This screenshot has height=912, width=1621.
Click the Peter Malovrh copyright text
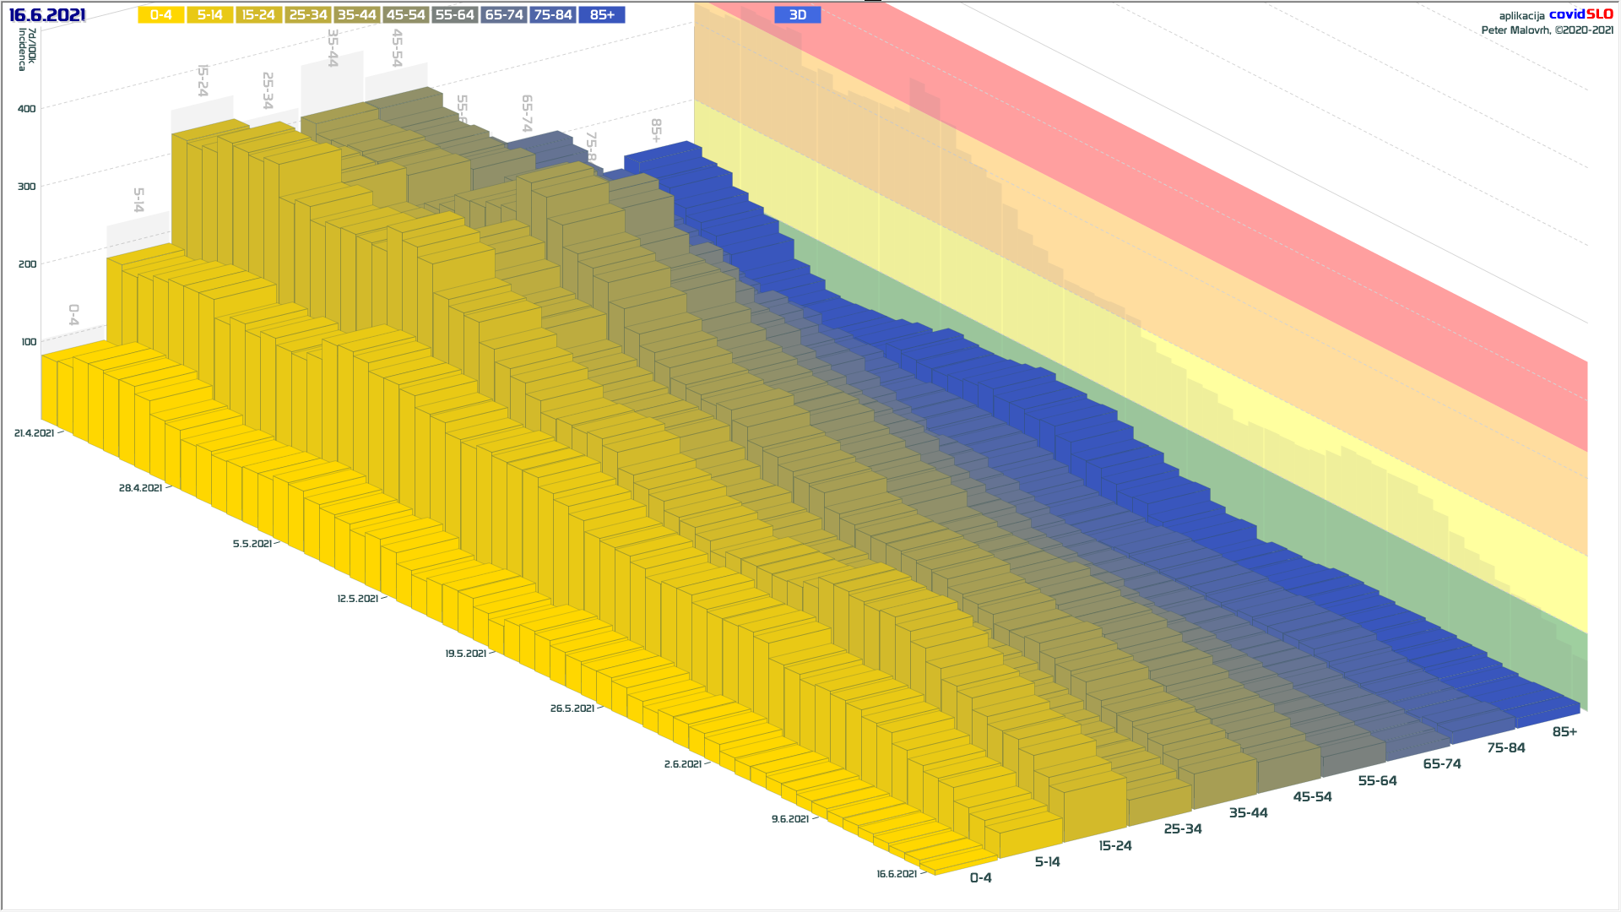[x=1547, y=30]
